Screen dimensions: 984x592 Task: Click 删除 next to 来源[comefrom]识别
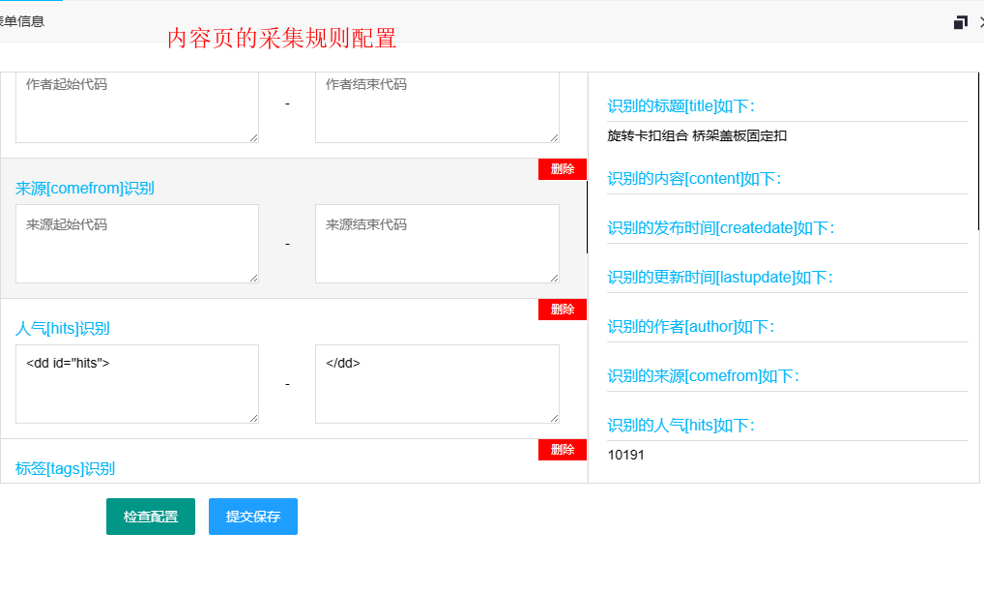(x=562, y=168)
